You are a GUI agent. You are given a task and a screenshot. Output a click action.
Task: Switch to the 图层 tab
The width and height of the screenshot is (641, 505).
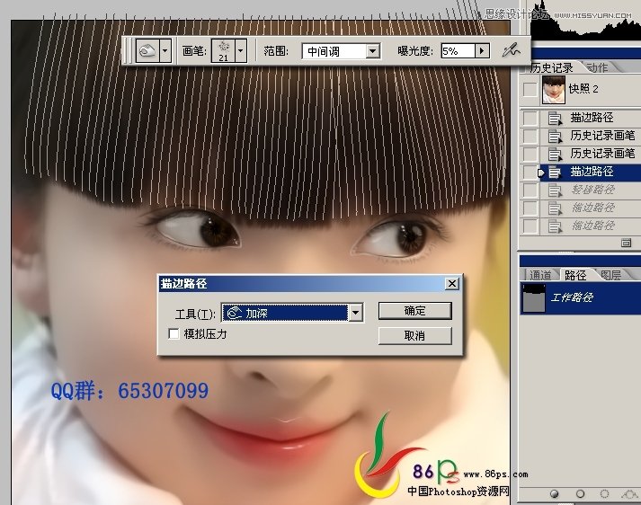click(x=610, y=275)
